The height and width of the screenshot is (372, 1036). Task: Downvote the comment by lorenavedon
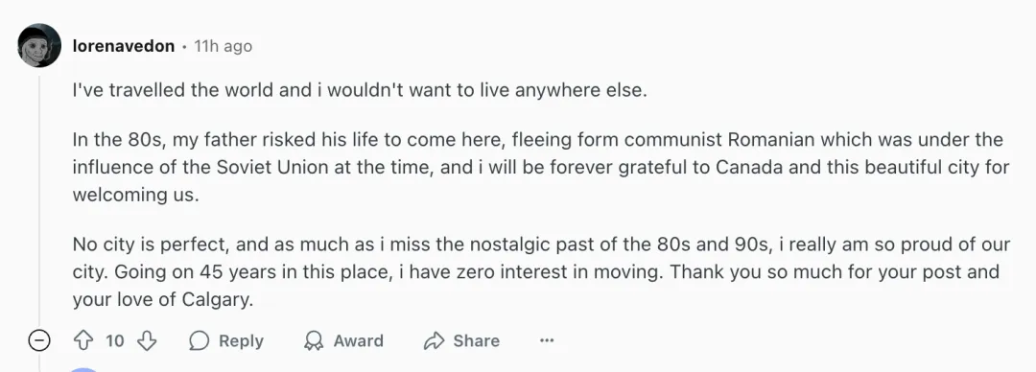pyautogui.click(x=147, y=341)
